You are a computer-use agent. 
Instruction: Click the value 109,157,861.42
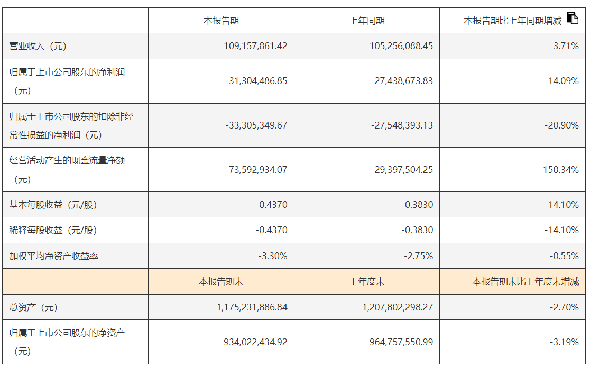[x=256, y=46]
